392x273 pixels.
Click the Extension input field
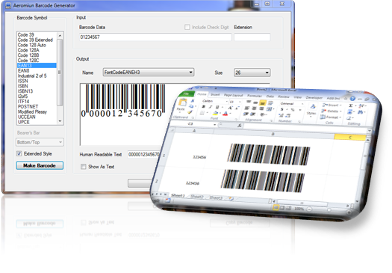pos(252,37)
